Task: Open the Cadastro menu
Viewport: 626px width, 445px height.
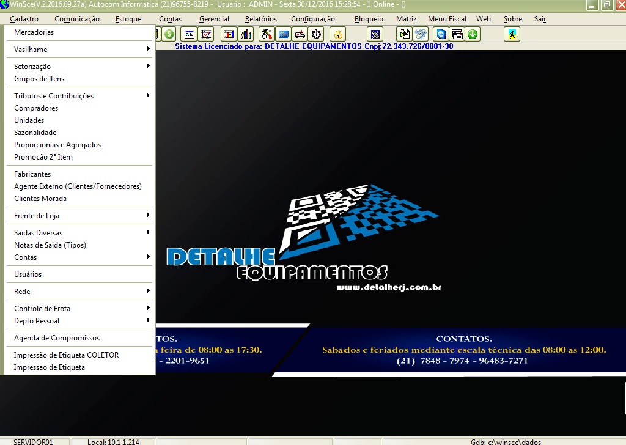Action: [24, 19]
